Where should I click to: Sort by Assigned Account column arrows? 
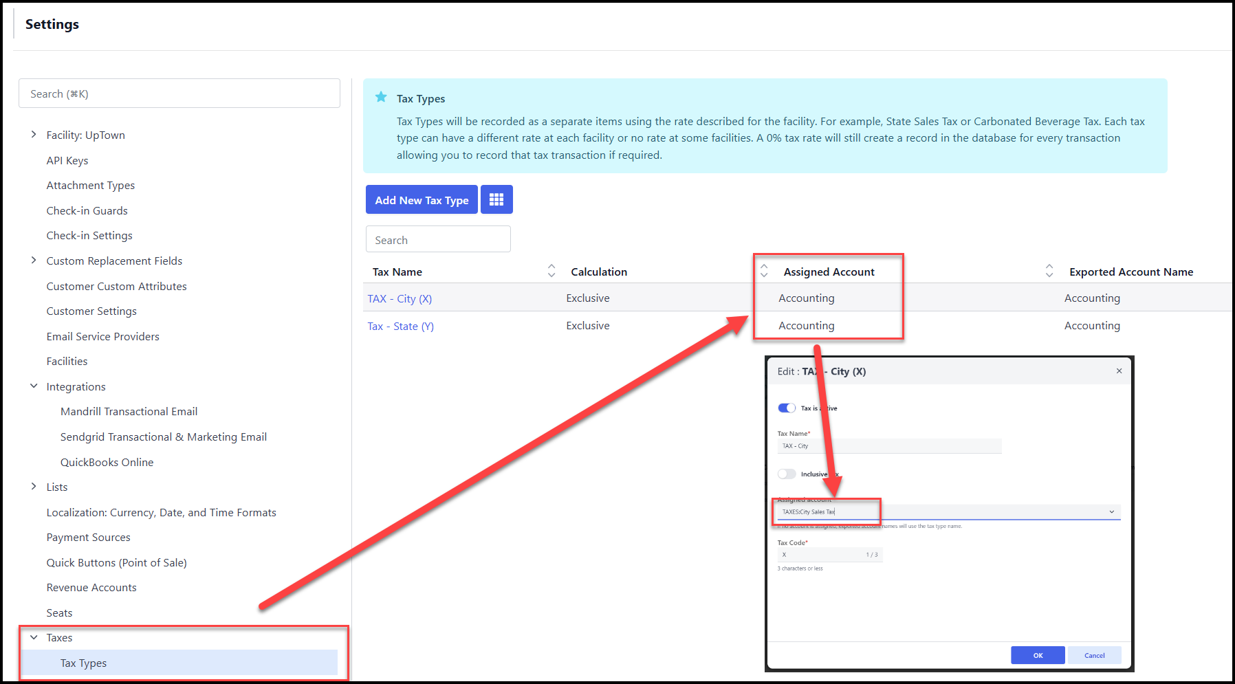click(764, 271)
